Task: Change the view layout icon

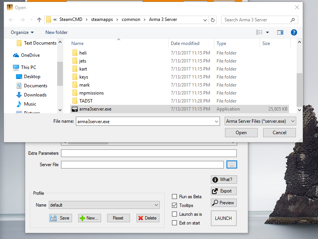Action: (x=259, y=32)
